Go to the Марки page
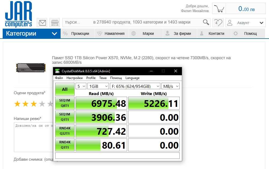 148,33
